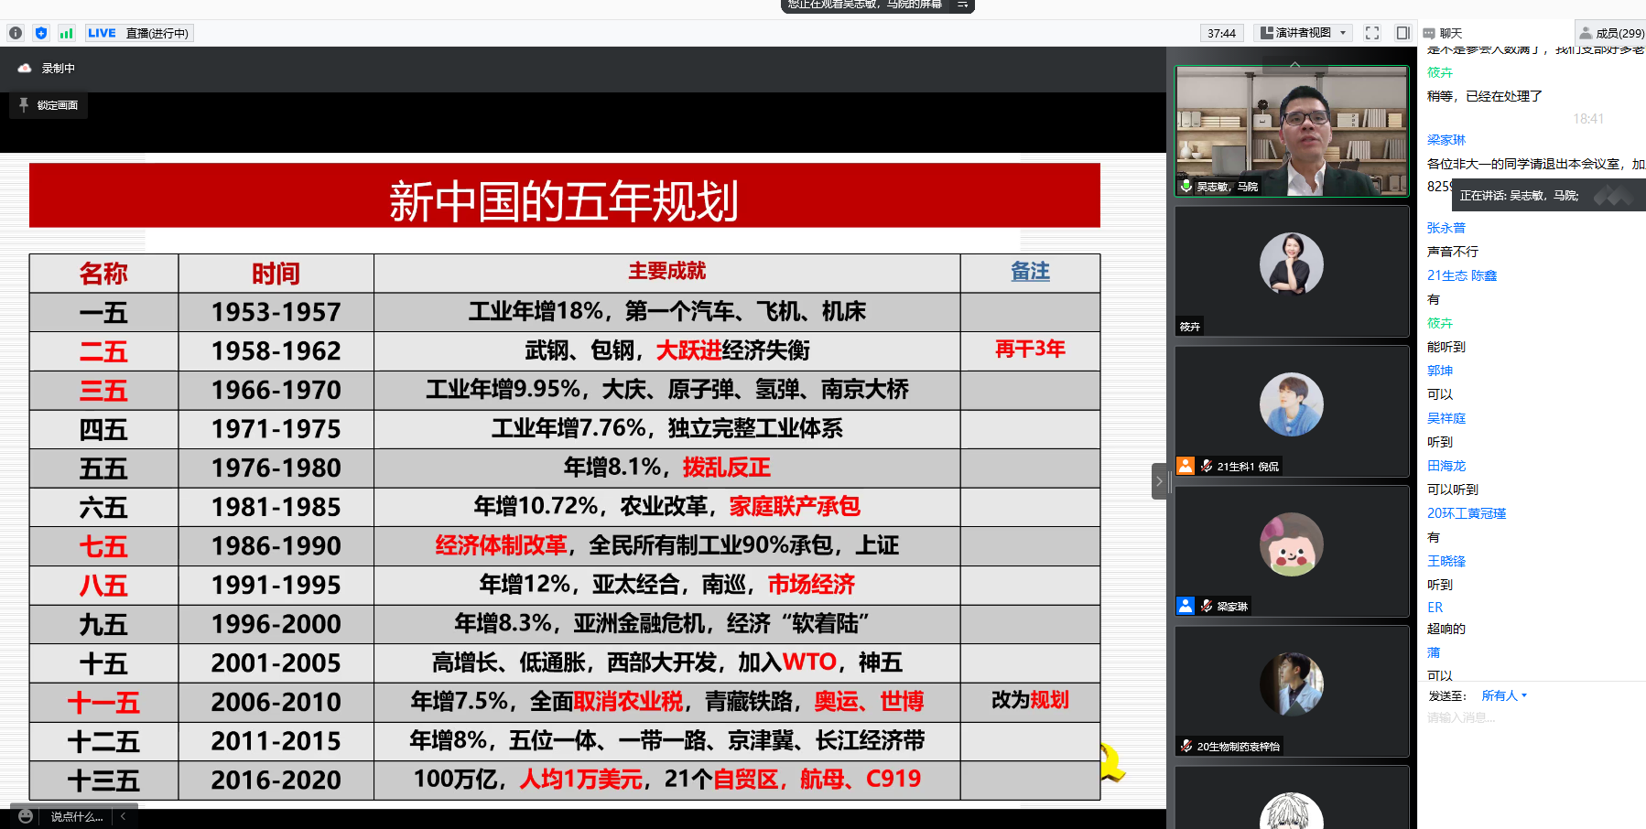Click sender name 梁家琳 in chat
The width and height of the screenshot is (1646, 829).
1446,140
